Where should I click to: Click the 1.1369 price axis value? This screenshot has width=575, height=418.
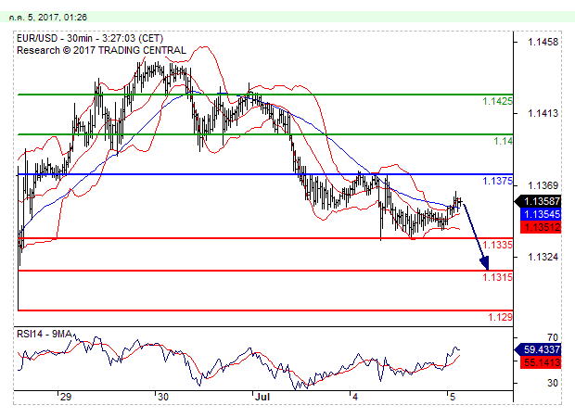coord(543,185)
